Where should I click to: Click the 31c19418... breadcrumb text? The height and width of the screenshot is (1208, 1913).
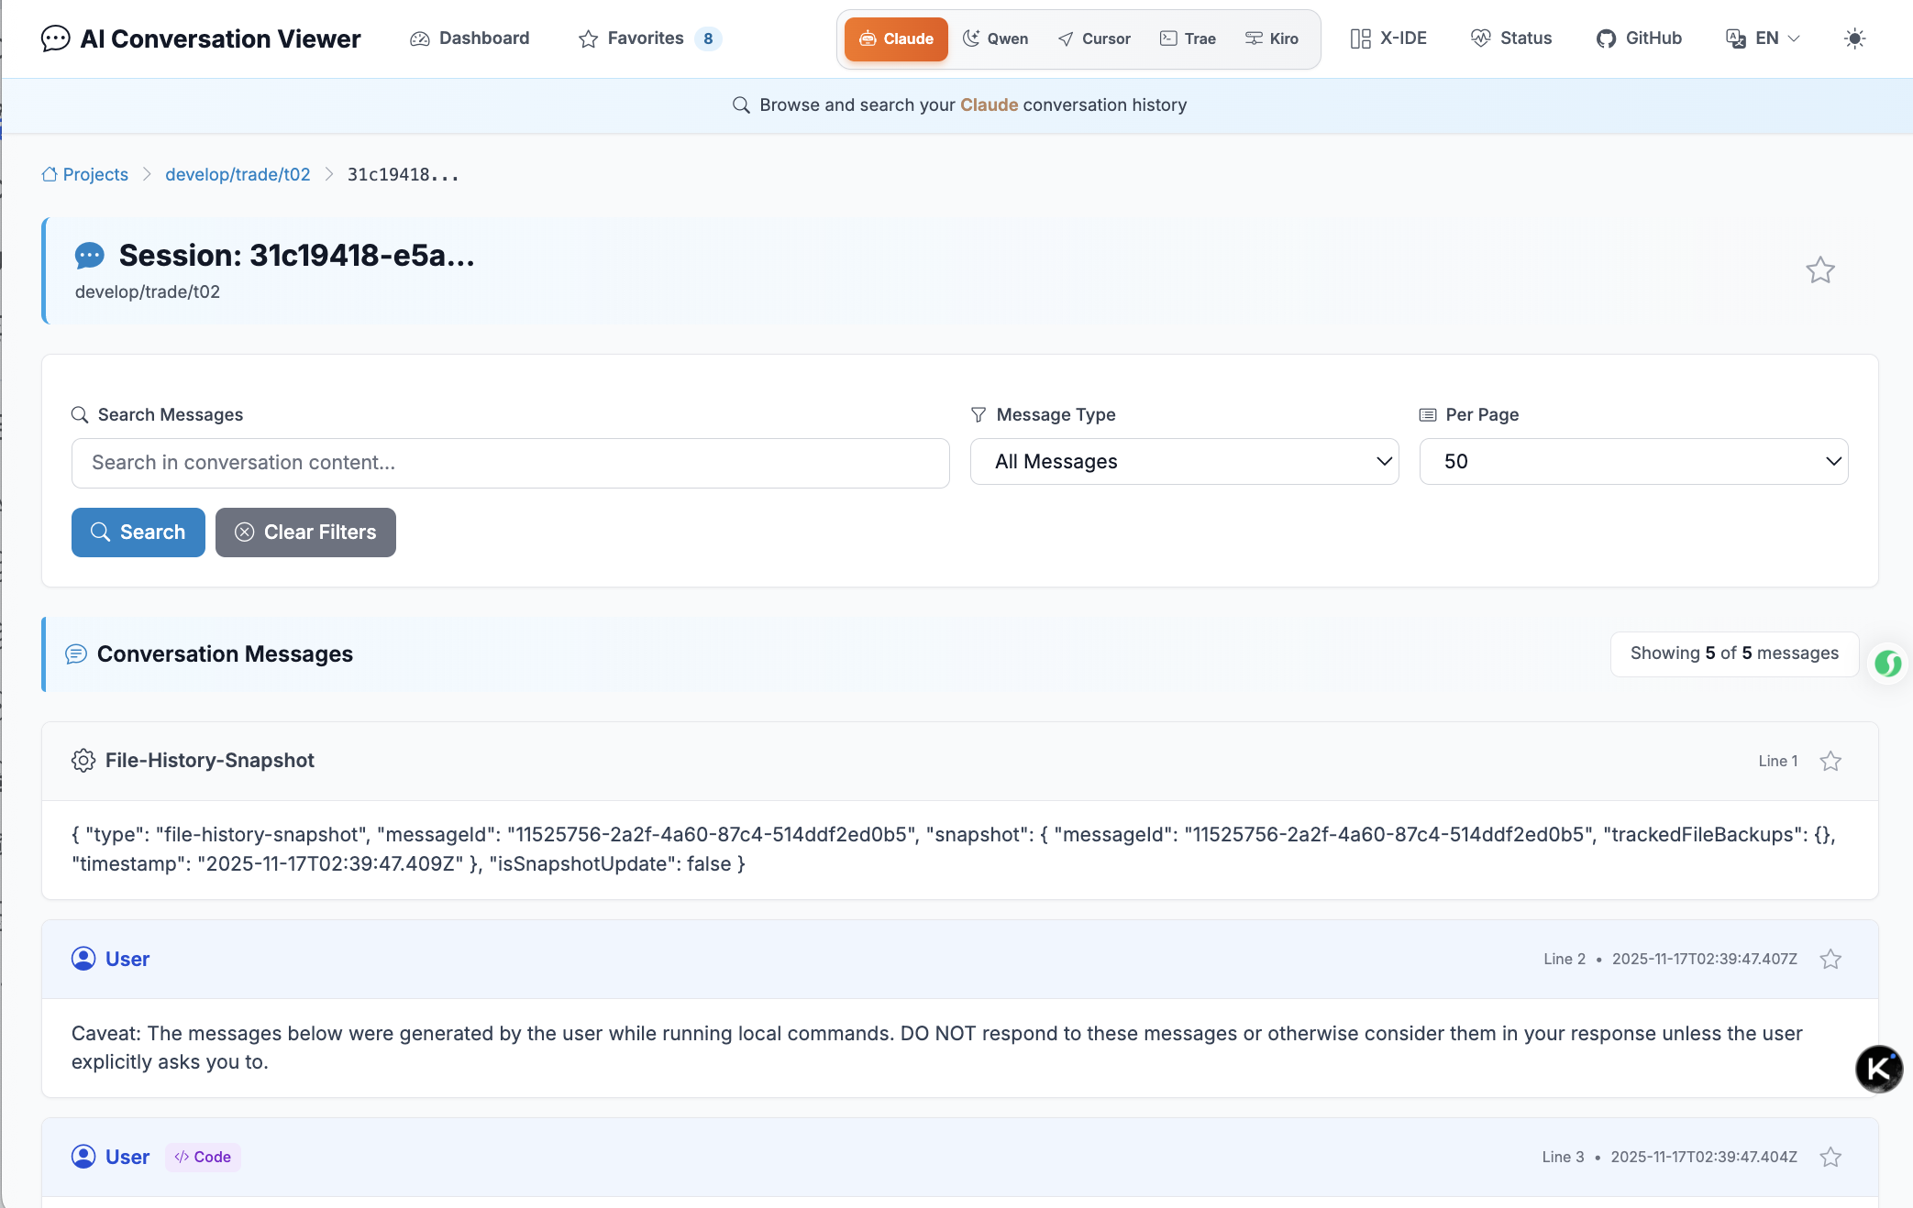[403, 174]
